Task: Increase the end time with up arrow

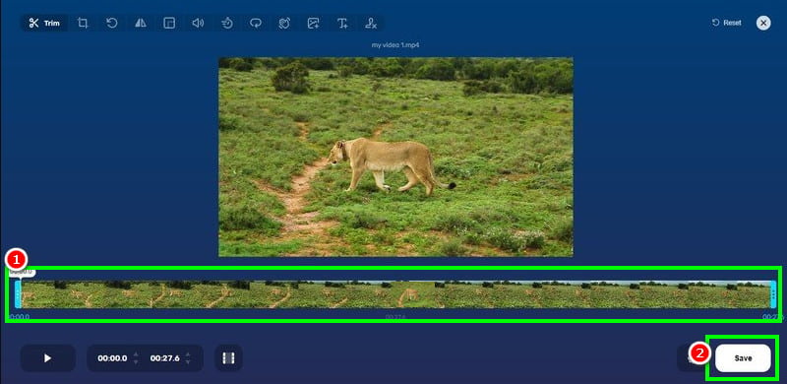Action: pos(188,354)
